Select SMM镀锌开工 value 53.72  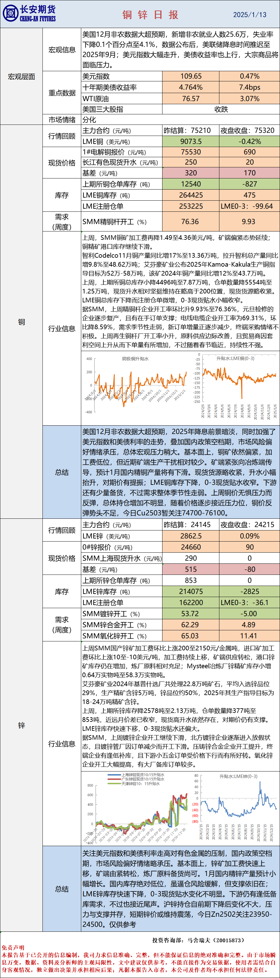(190, 614)
